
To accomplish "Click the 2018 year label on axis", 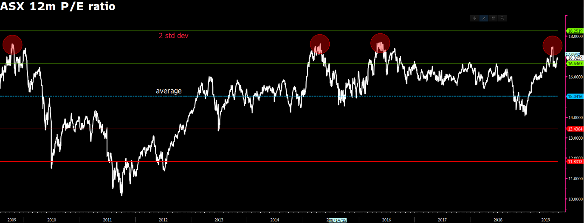I will (498, 220).
